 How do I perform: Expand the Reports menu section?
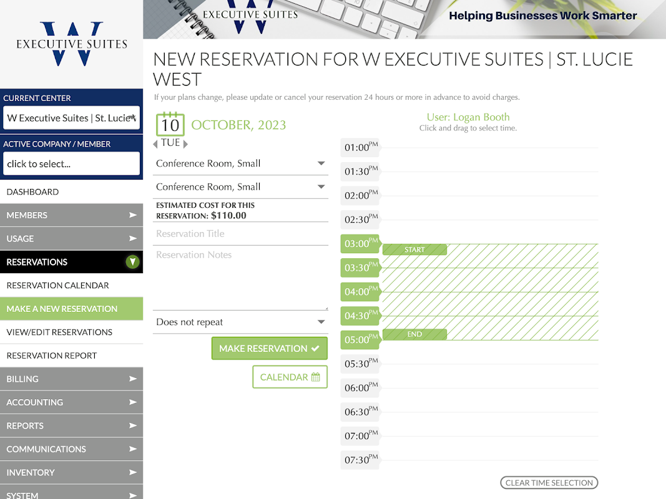point(71,425)
